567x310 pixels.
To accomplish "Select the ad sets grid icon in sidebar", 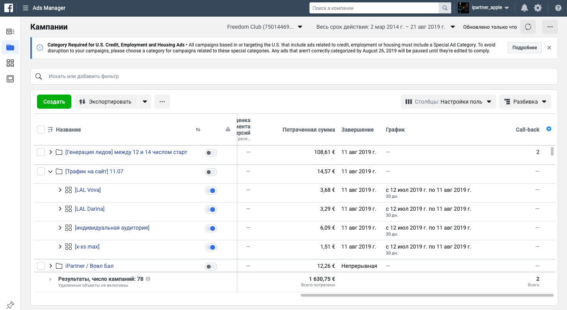I will pyautogui.click(x=10, y=63).
